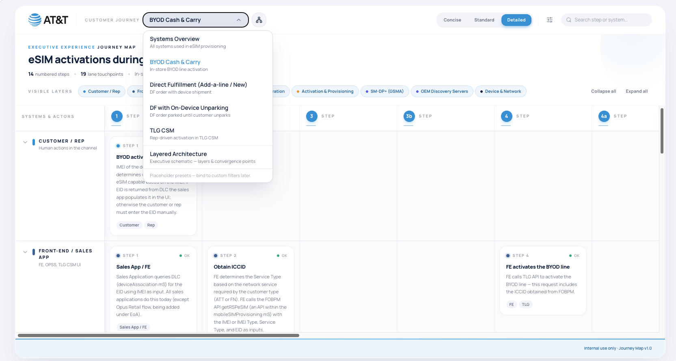The height and width of the screenshot is (361, 676).
Task: Open the systems diagram icon button
Action: pyautogui.click(x=259, y=20)
